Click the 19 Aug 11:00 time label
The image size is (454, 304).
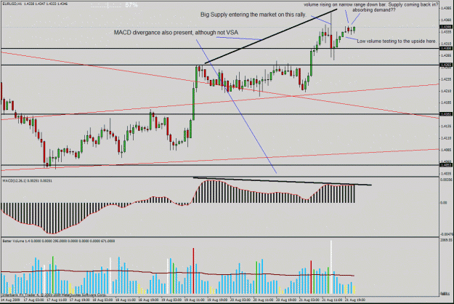pyautogui.click(x=194, y=300)
